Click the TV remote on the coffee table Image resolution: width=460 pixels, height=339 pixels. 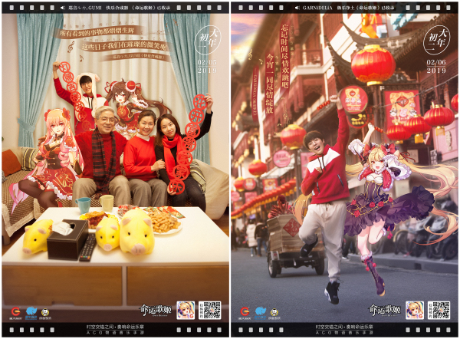click(87, 248)
